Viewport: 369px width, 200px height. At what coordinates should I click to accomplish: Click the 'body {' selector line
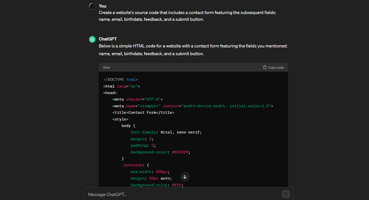(x=128, y=126)
